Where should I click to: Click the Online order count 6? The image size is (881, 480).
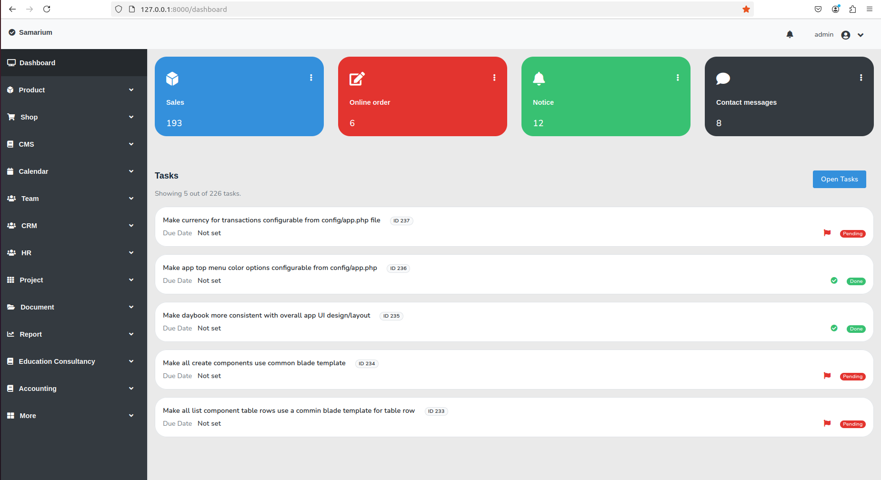pyautogui.click(x=352, y=123)
